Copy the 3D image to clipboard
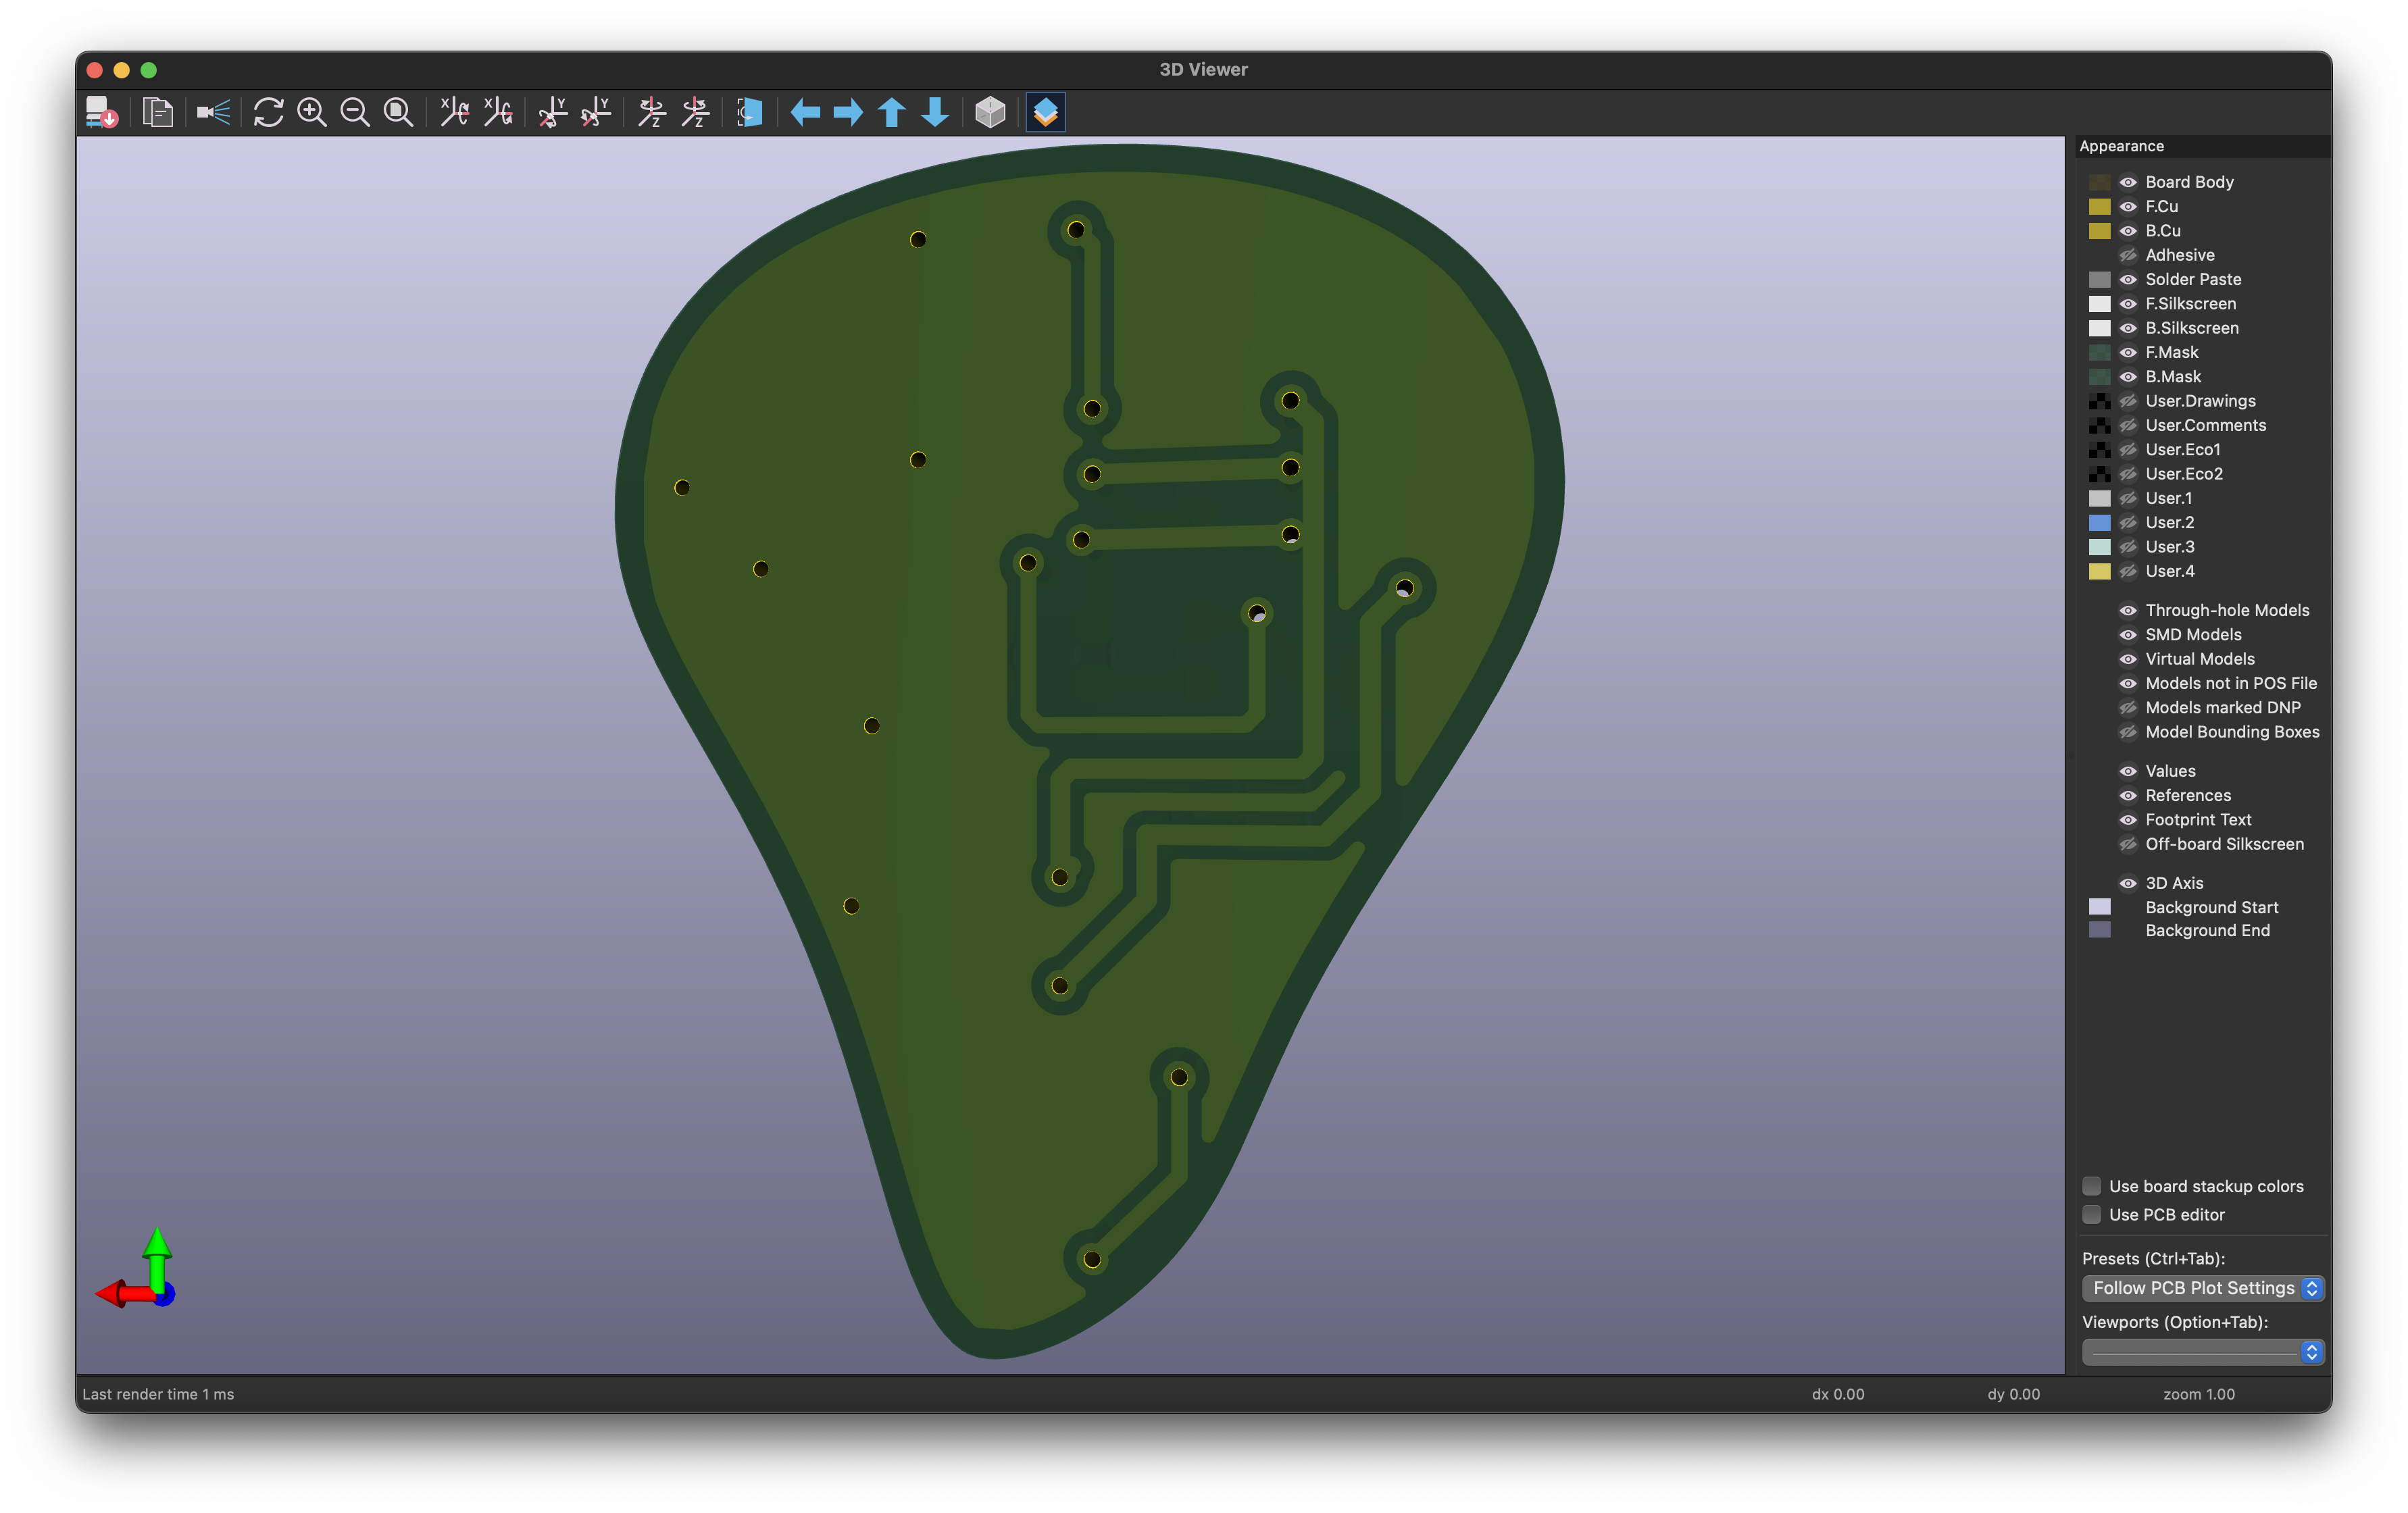The width and height of the screenshot is (2408, 1513). coord(157,112)
